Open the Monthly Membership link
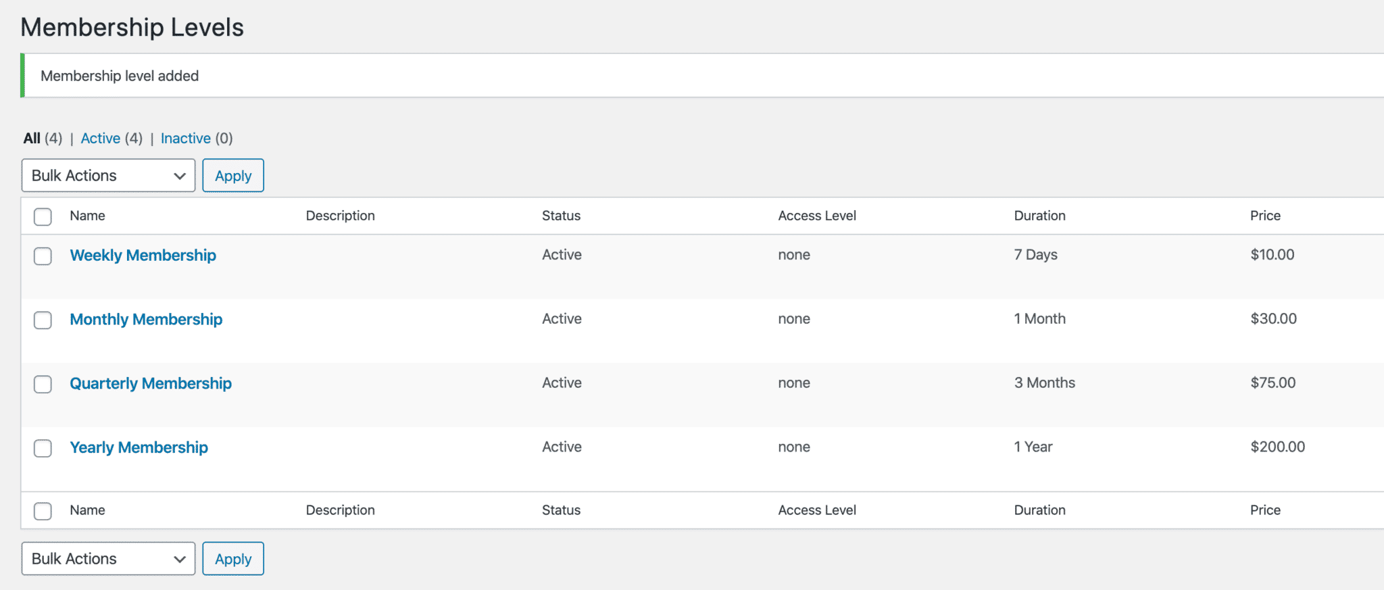1384x590 pixels. [146, 320]
